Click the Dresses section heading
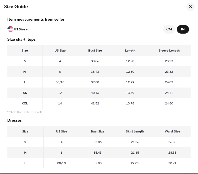The image size is (198, 174). click(15, 120)
